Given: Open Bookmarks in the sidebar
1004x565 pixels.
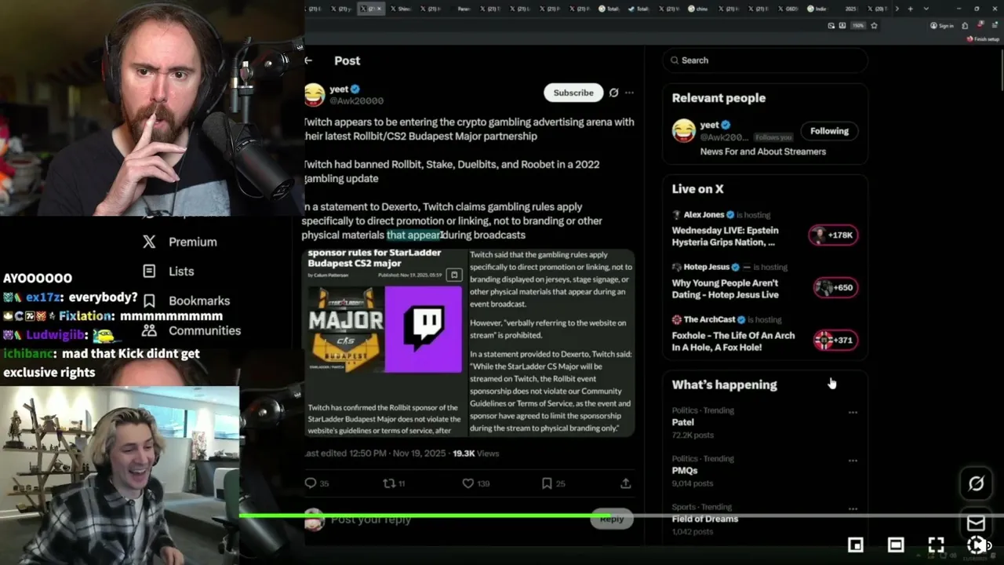Looking at the screenshot, I should point(187,301).
